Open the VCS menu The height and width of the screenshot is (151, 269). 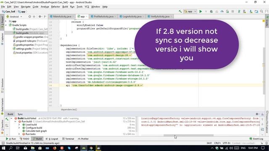tap(87, 7)
